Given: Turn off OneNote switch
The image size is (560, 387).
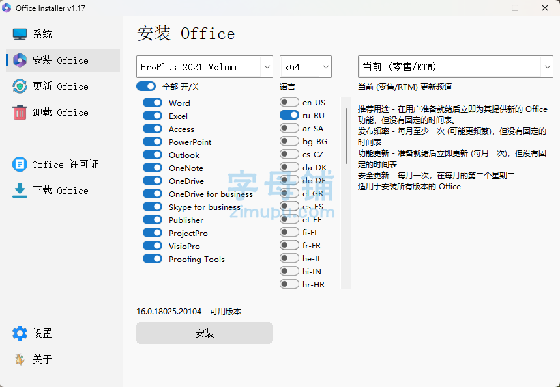Looking at the screenshot, I should coord(153,168).
